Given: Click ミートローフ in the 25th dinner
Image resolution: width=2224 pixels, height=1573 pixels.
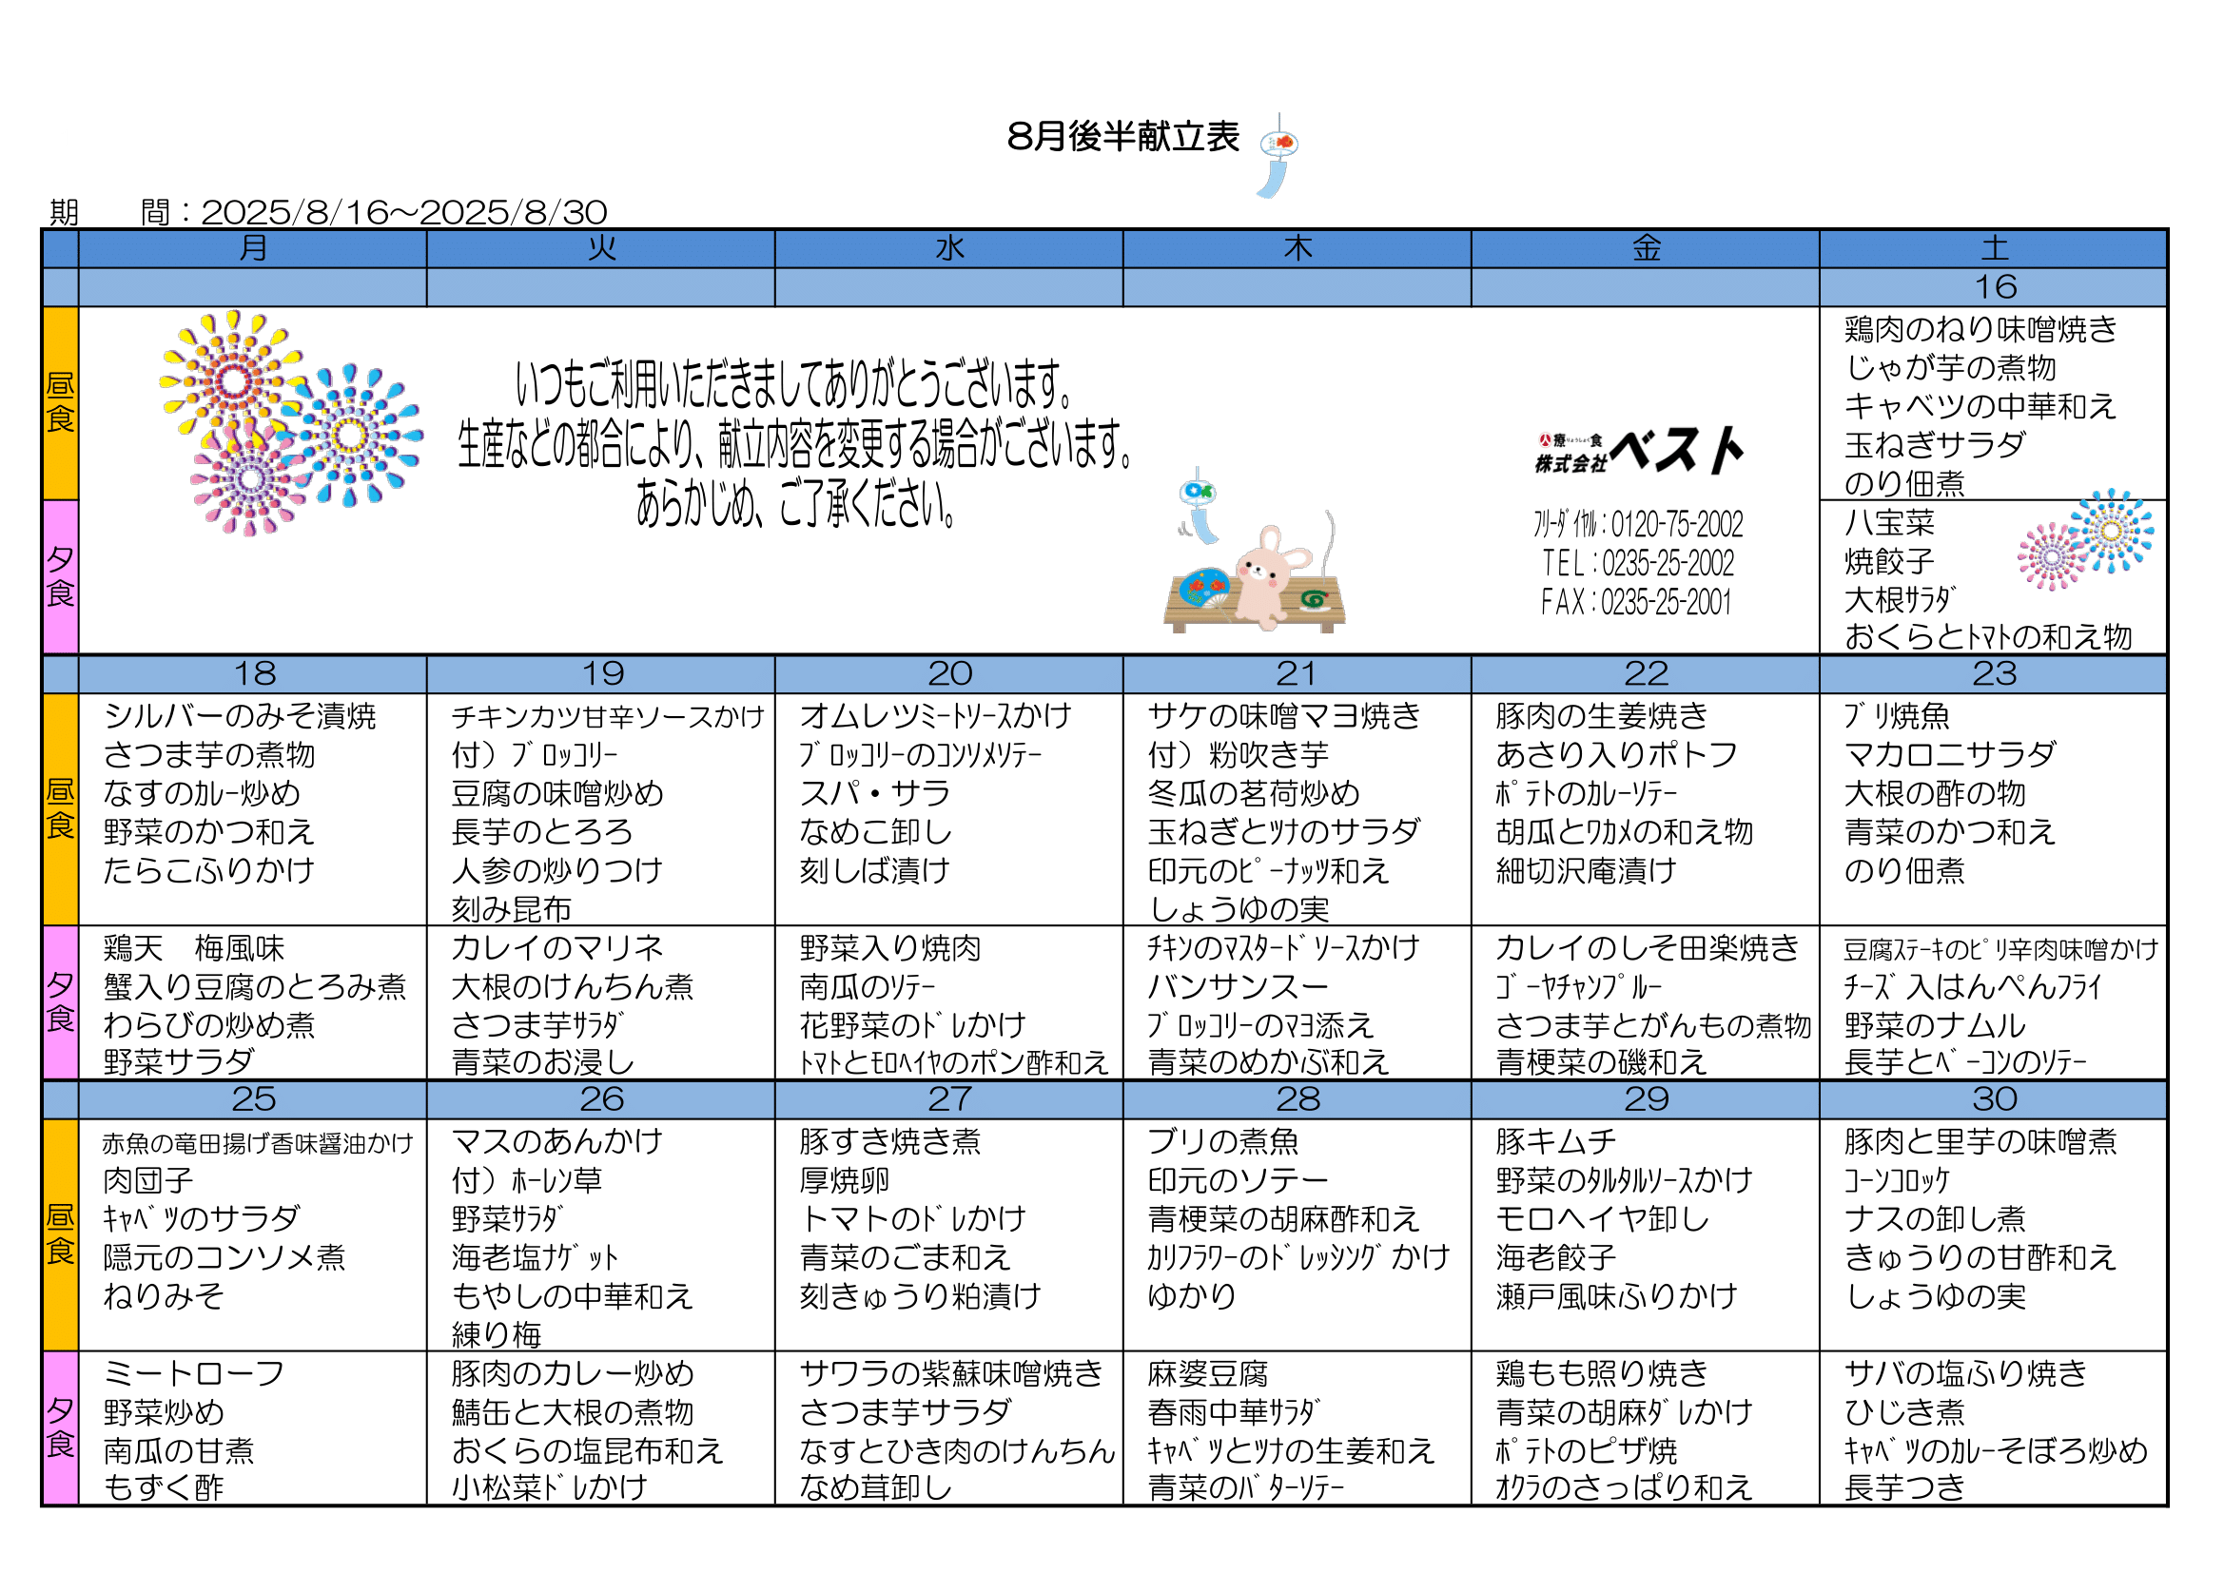Looking at the screenshot, I should click(x=194, y=1374).
